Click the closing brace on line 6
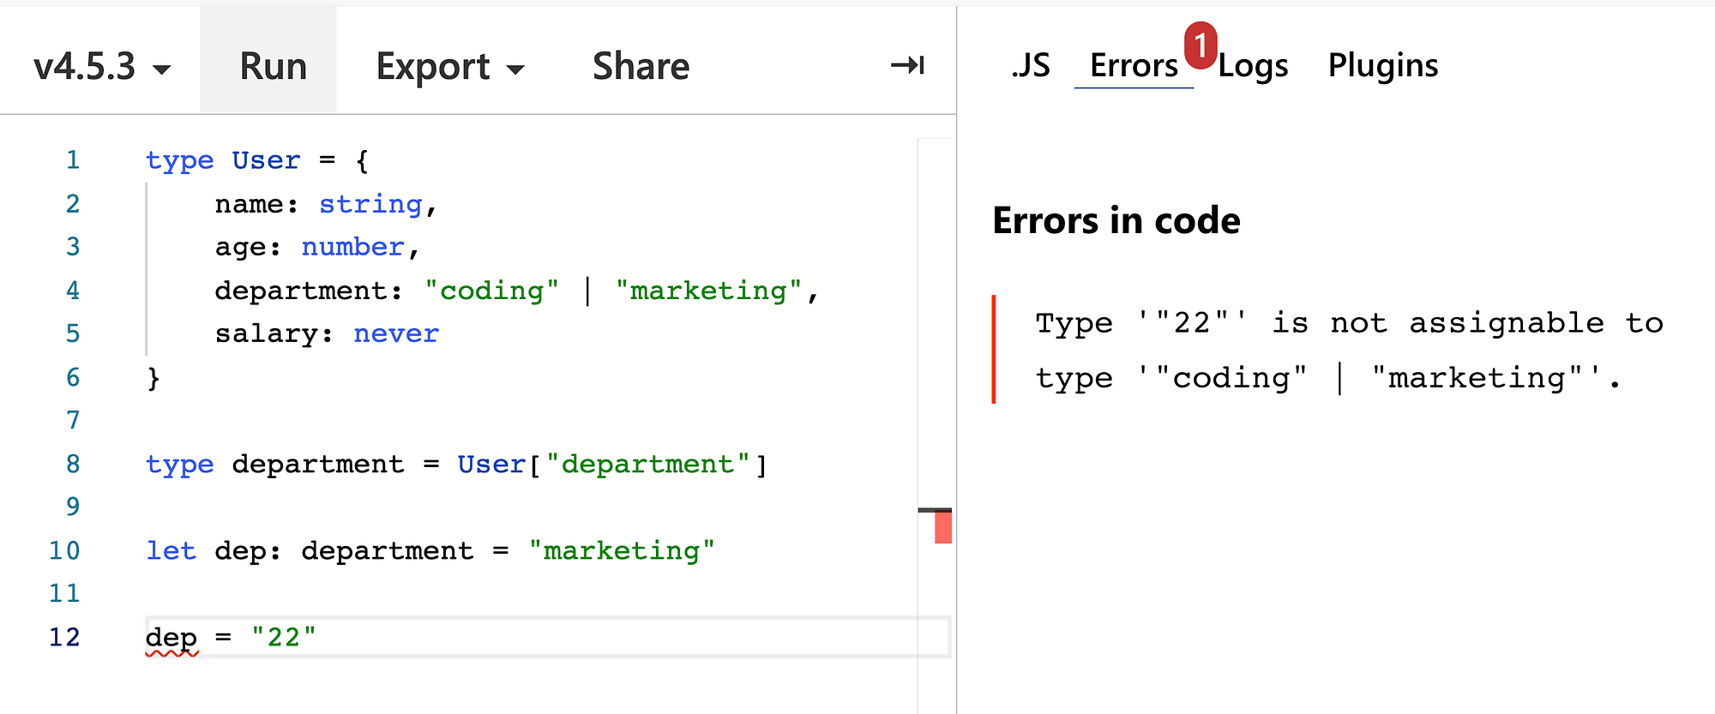 click(153, 377)
